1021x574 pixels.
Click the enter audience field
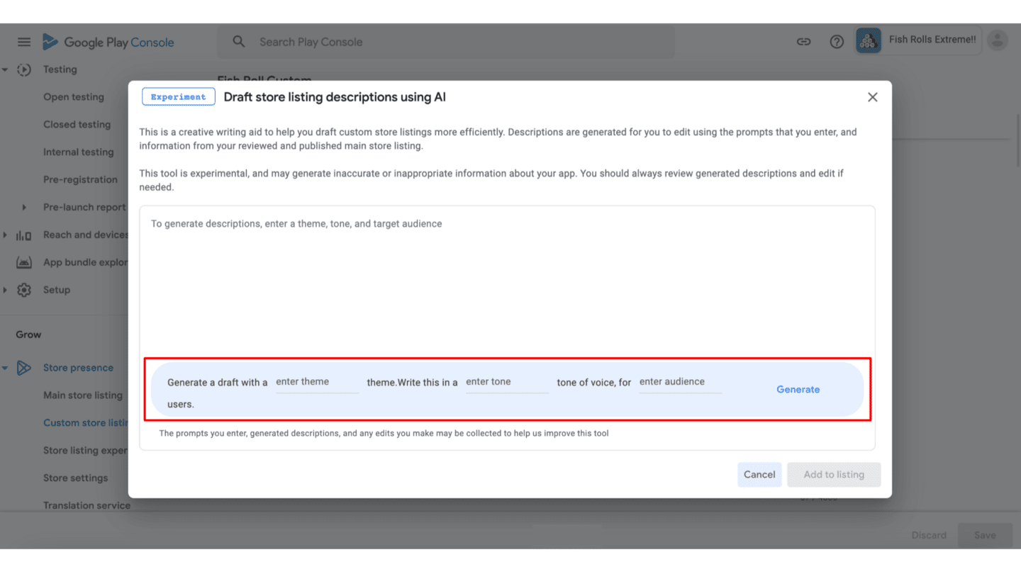[680, 382]
